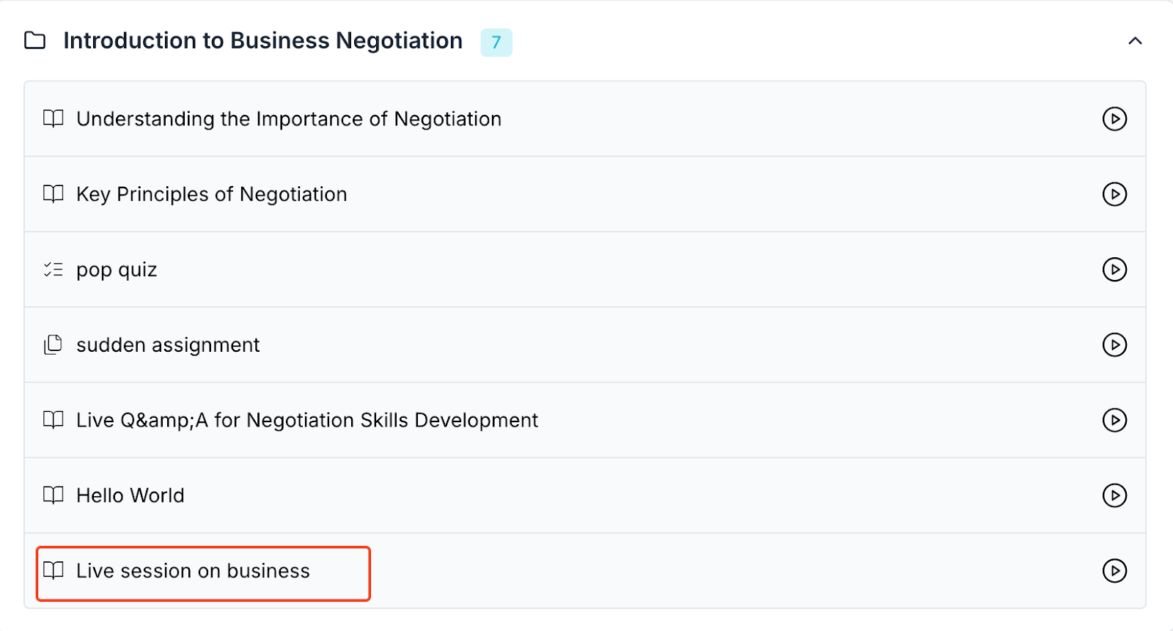Select the book icon for Live Q&A lesson
Viewport: 1173px width, 631px height.
pos(52,420)
